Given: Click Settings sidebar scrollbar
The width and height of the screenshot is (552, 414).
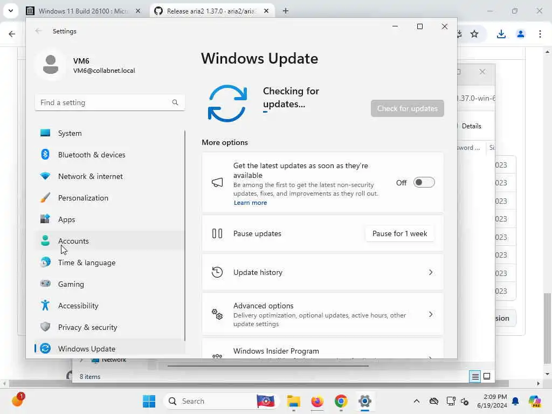Looking at the screenshot, I should pos(185,235).
